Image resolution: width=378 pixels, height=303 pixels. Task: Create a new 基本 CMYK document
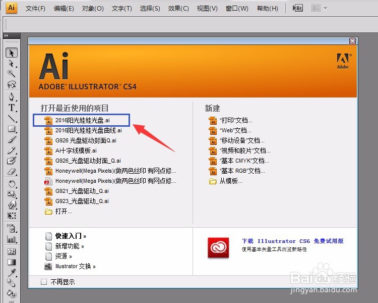click(239, 161)
